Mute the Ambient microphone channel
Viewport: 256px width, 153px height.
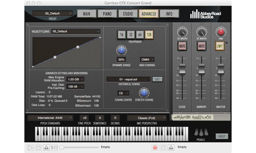coord(201,46)
